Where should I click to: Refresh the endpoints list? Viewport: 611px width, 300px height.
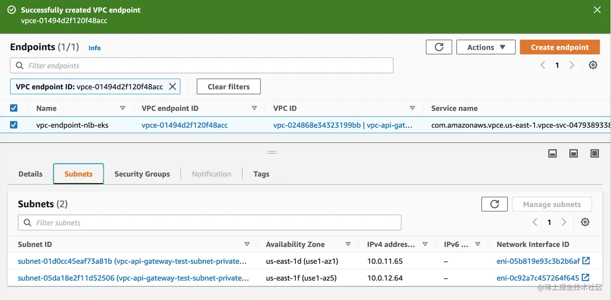point(439,47)
